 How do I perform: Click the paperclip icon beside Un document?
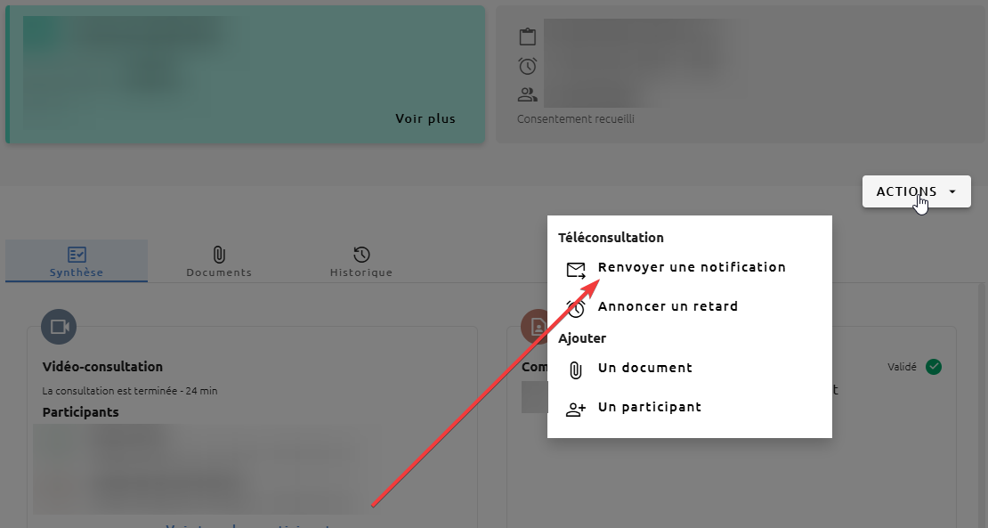575,370
